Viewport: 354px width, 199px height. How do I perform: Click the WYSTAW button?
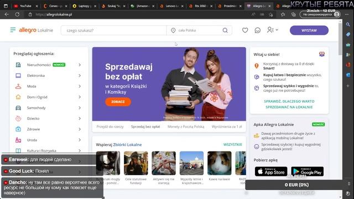[x=309, y=30]
